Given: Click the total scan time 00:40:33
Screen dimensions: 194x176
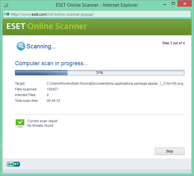Looking at the screenshot, I should tap(53, 101).
